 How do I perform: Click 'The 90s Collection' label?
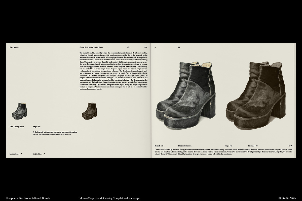185,146
